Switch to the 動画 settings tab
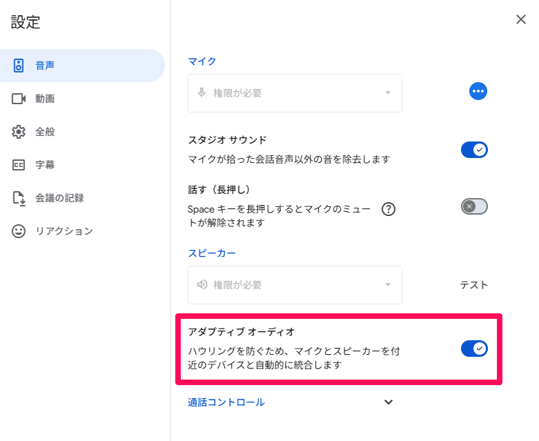The height and width of the screenshot is (441, 539). (x=82, y=99)
